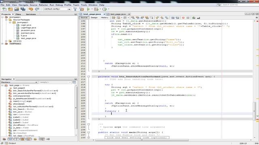Click the New Project icon in main toolbar
Screen dimensions: 259x145
tap(10, 9)
